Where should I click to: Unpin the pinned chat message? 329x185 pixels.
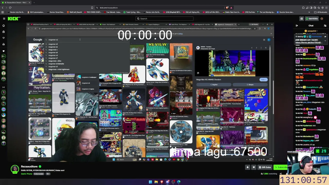[x=325, y=36]
